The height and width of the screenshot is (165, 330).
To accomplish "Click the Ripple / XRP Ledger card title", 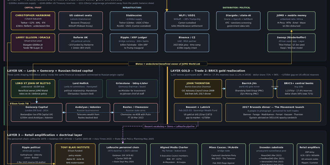I will (134, 38).
